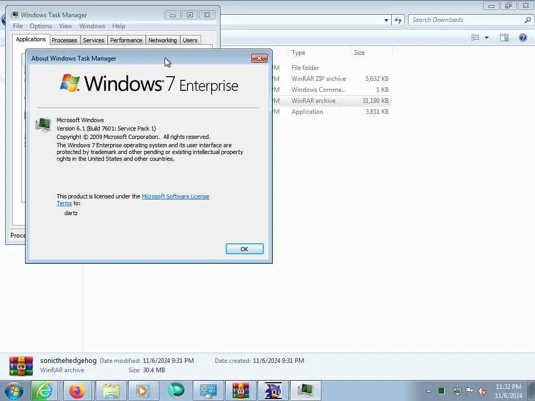Click the green Task Manager CPU tray icon

441,391
